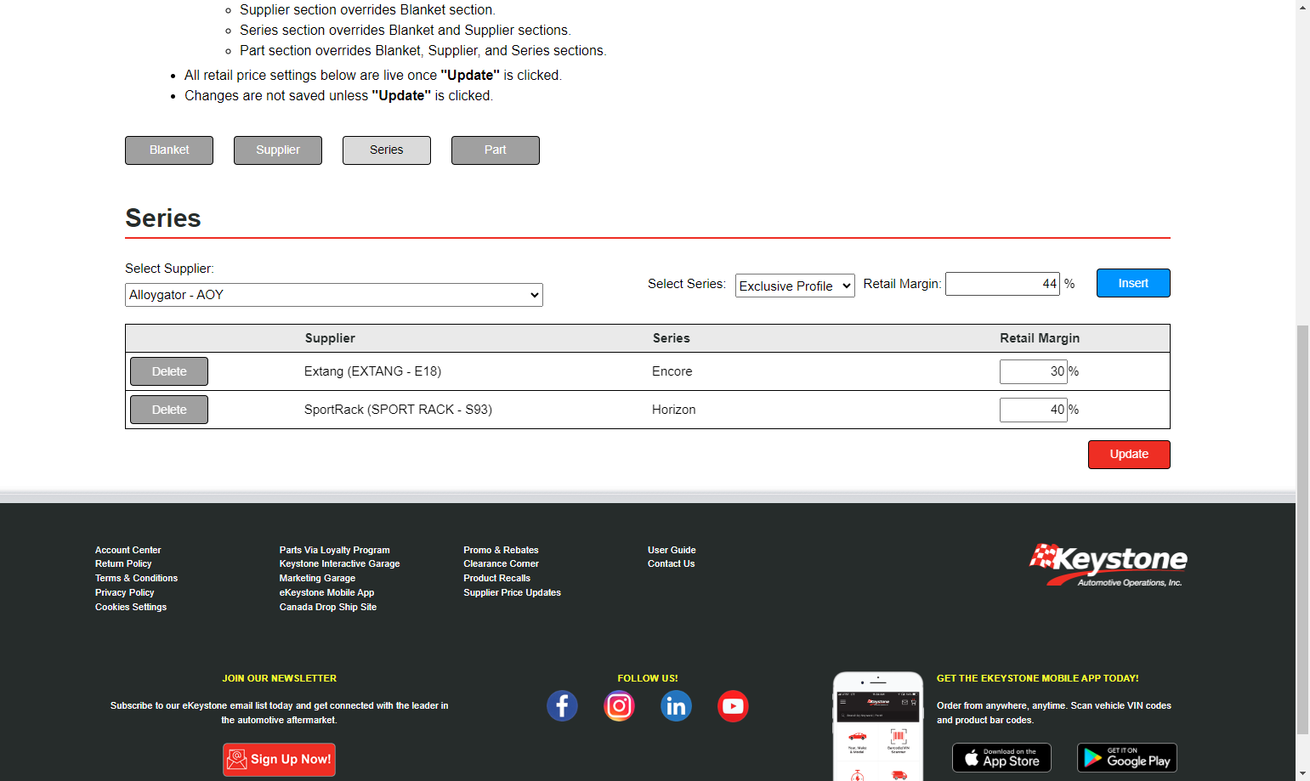The width and height of the screenshot is (1310, 781).
Task: Click the eKeystone mobile app phone image
Action: (878, 727)
